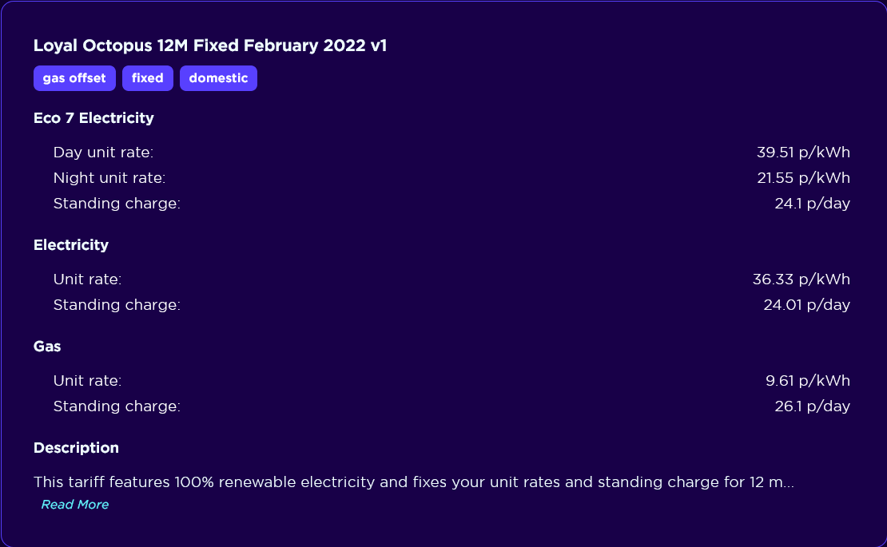This screenshot has height=547, width=887.
Task: Click the 24.01 p/day standing charge value
Action: [x=806, y=304]
